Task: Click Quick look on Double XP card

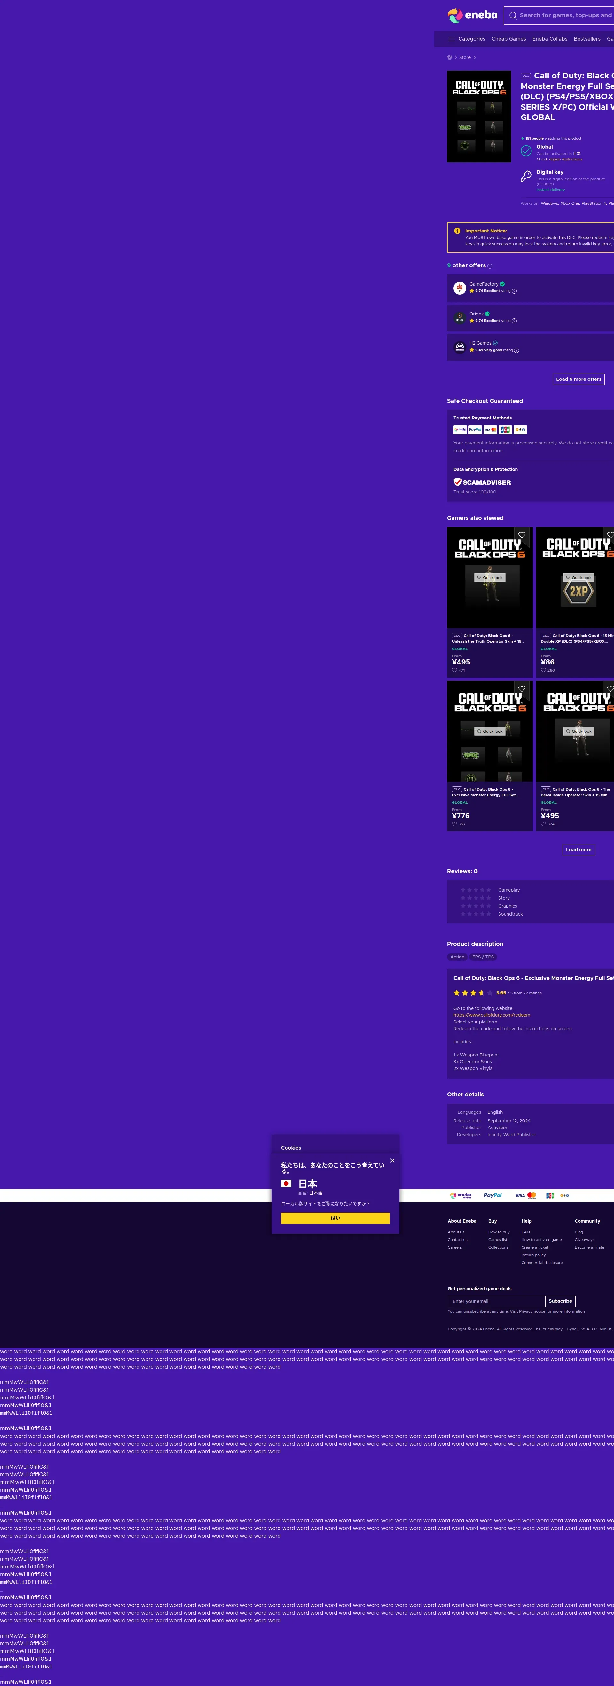Action: (x=579, y=578)
